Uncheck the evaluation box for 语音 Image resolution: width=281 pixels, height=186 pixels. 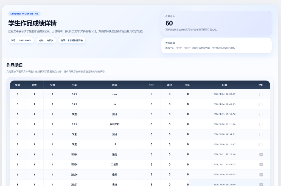[261, 155]
